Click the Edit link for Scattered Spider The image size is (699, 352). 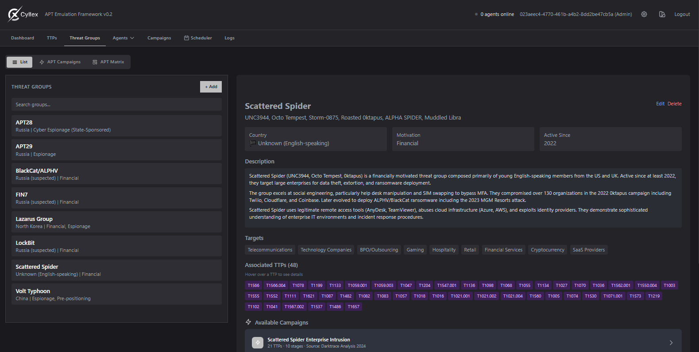point(660,104)
